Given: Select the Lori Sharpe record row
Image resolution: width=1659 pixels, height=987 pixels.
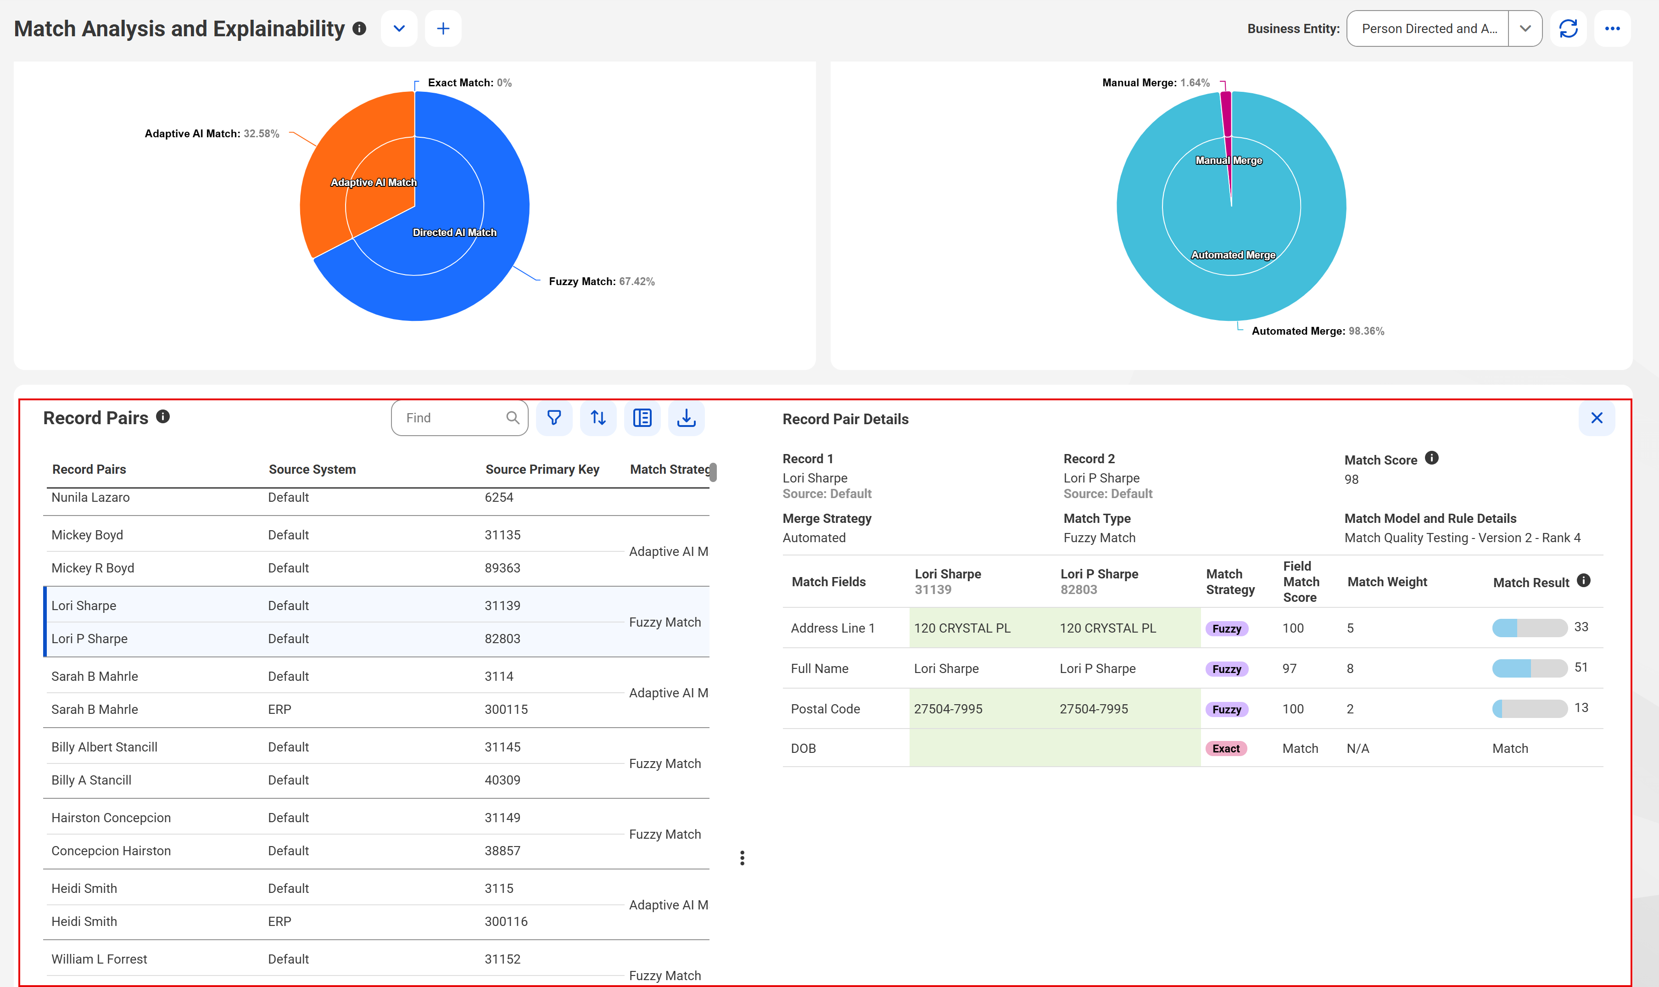Looking at the screenshot, I should pyautogui.click(x=335, y=606).
